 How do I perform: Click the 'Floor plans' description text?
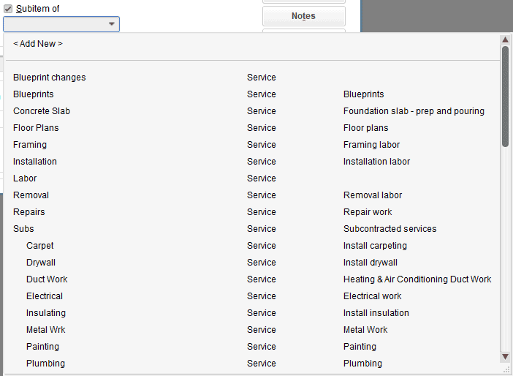tap(366, 128)
